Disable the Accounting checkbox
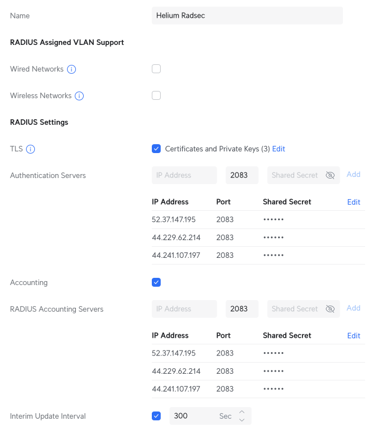This screenshot has width=374, height=437. pyautogui.click(x=156, y=282)
